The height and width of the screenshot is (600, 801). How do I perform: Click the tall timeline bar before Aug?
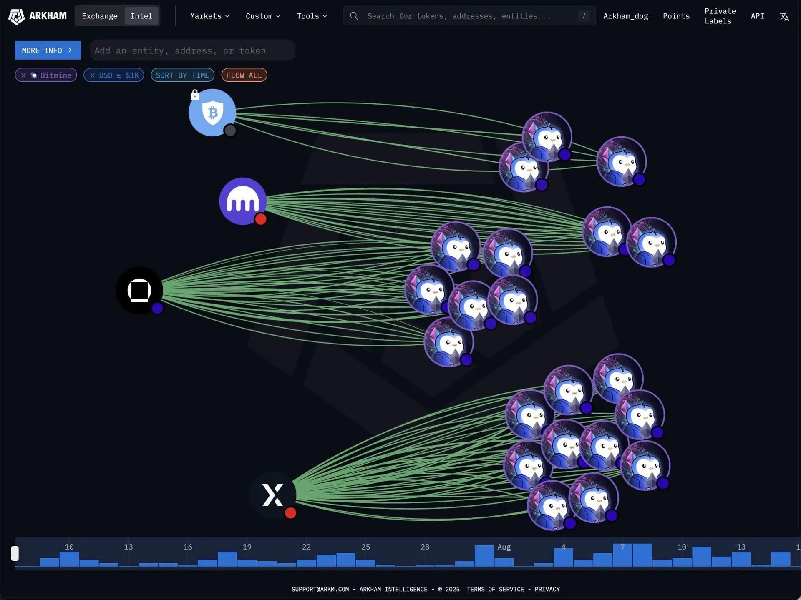click(x=484, y=556)
